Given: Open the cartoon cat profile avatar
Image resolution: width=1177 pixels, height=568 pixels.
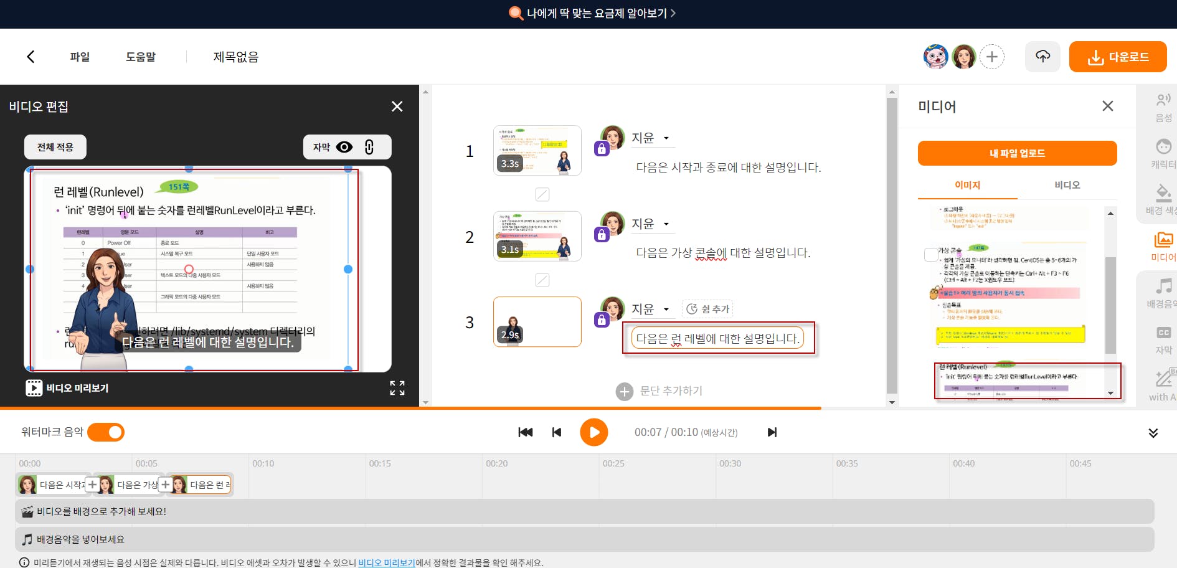Looking at the screenshot, I should pyautogui.click(x=935, y=57).
